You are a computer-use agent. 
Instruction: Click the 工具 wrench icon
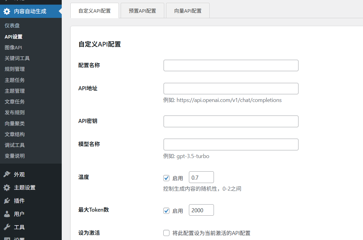click(x=7, y=227)
